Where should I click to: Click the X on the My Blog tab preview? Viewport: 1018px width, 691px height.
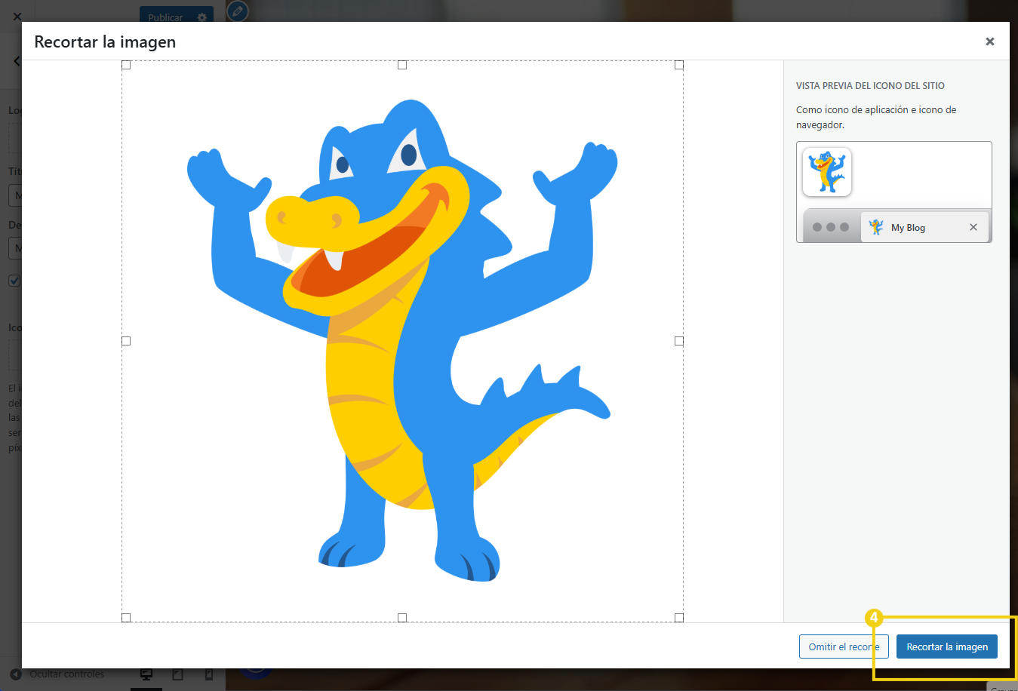[x=973, y=227]
